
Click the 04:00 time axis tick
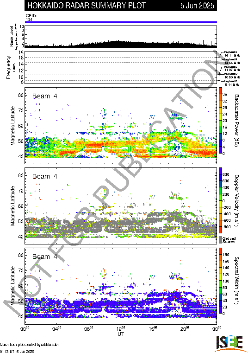57,329
